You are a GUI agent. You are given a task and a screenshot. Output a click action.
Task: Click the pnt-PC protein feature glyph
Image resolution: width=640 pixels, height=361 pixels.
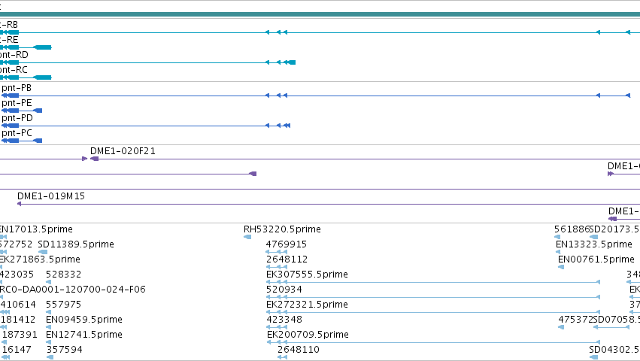coord(22,141)
